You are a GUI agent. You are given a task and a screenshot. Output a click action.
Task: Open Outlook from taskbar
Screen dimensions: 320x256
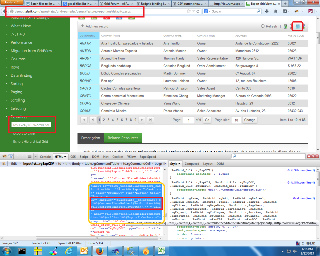(x=84, y=251)
